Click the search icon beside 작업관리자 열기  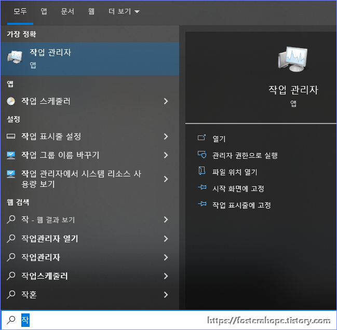[x=11, y=239]
